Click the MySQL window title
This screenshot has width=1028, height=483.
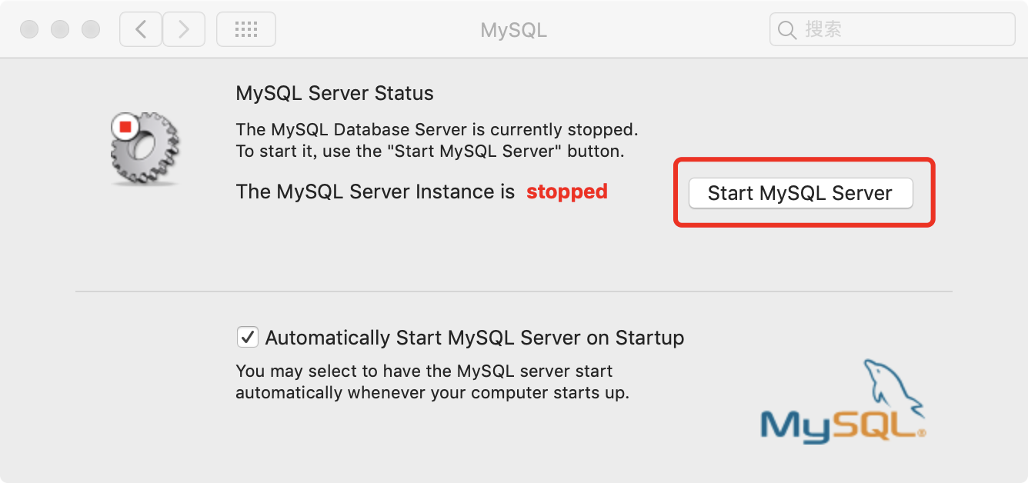513,30
